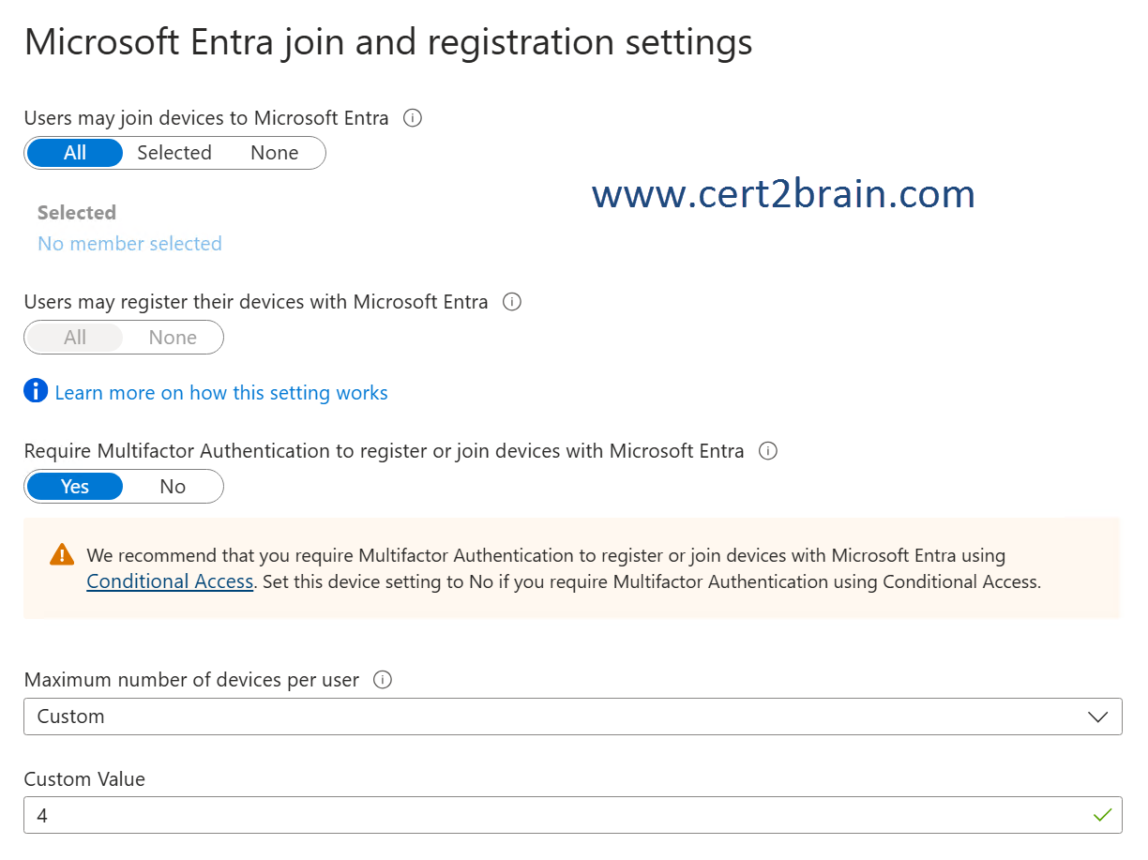Click info icon beside Require Multifactor Authentication
The height and width of the screenshot is (860, 1148).
coord(768,451)
